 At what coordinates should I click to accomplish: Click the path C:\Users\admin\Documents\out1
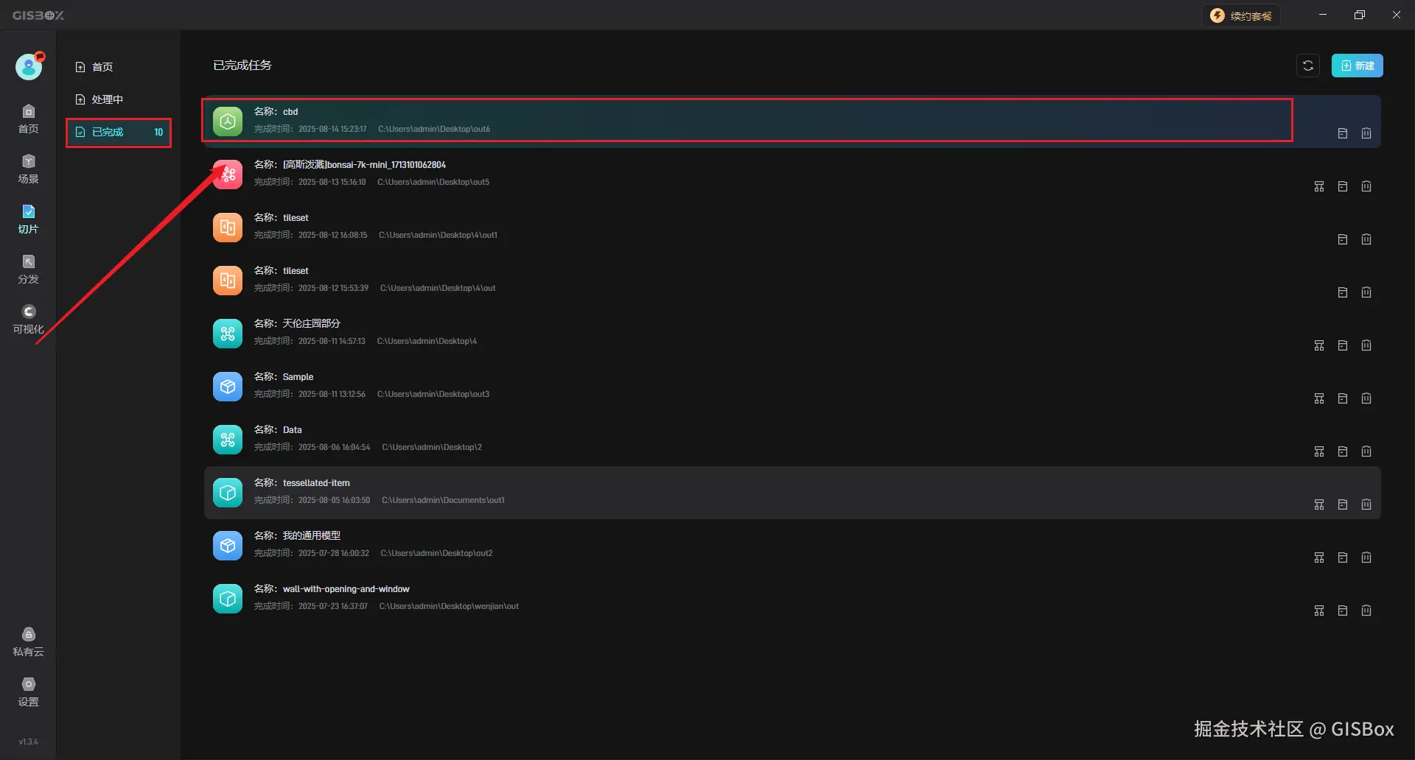tap(443, 500)
